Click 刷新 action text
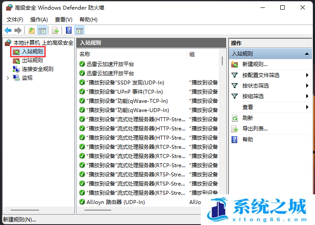Image resolution: width=315 pixels, height=225 pixels. pos(247,118)
